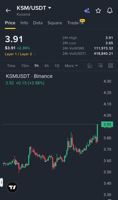The image size is (118, 200).
Task: Open the Layer 1 / Layer 2 category link
Action: [x=20, y=54]
